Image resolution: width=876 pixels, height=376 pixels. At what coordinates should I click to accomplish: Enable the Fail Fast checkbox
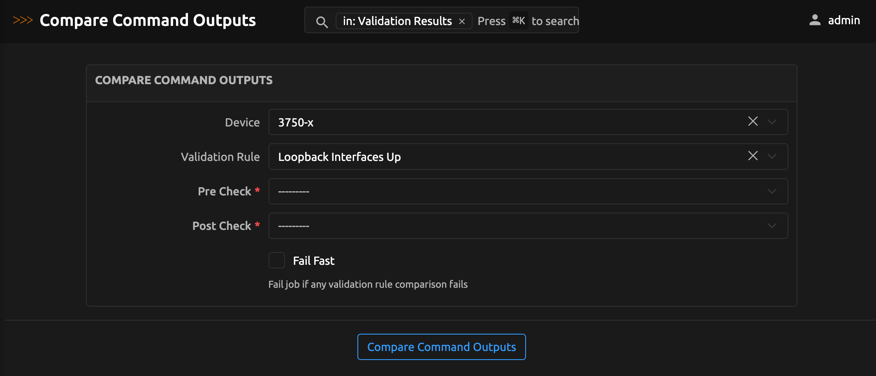pos(277,260)
